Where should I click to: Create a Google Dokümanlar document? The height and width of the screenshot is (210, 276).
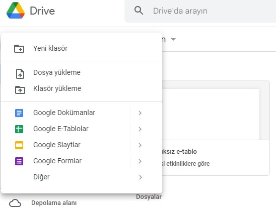pyautogui.click(x=65, y=113)
